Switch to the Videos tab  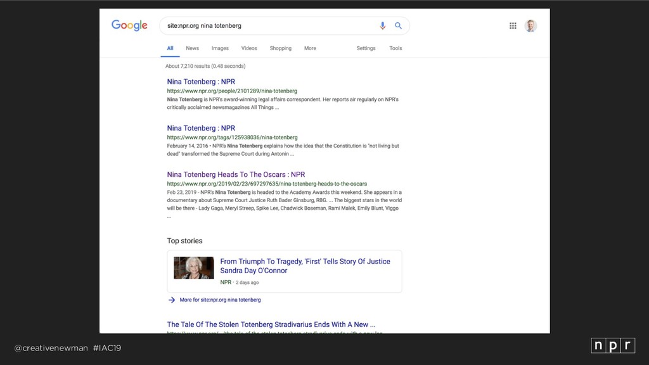[249, 48]
